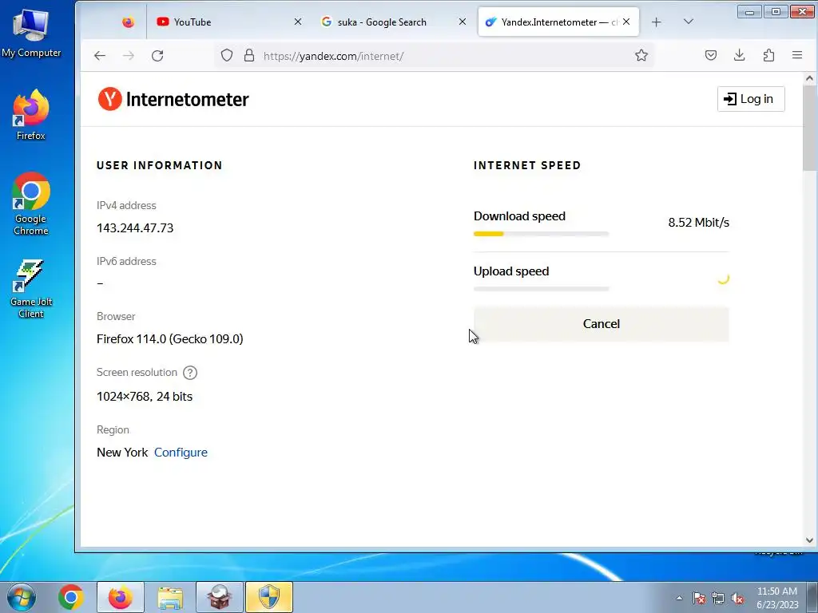The height and width of the screenshot is (613, 818).
Task: Open the Windows Start menu
Action: coord(22,597)
